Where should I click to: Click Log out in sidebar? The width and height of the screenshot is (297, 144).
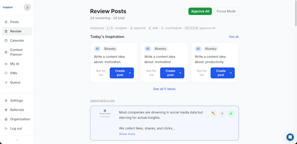click(x=17, y=128)
